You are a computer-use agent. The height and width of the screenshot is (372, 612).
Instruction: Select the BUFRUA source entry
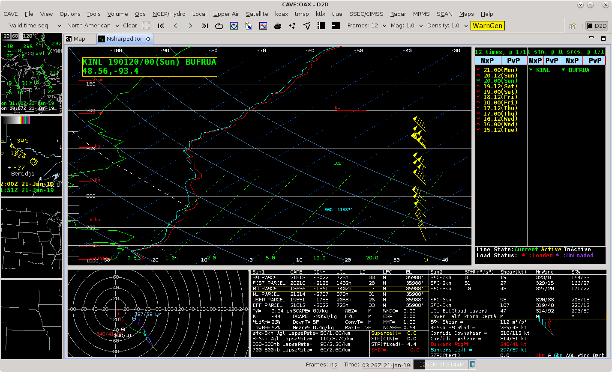pos(576,70)
